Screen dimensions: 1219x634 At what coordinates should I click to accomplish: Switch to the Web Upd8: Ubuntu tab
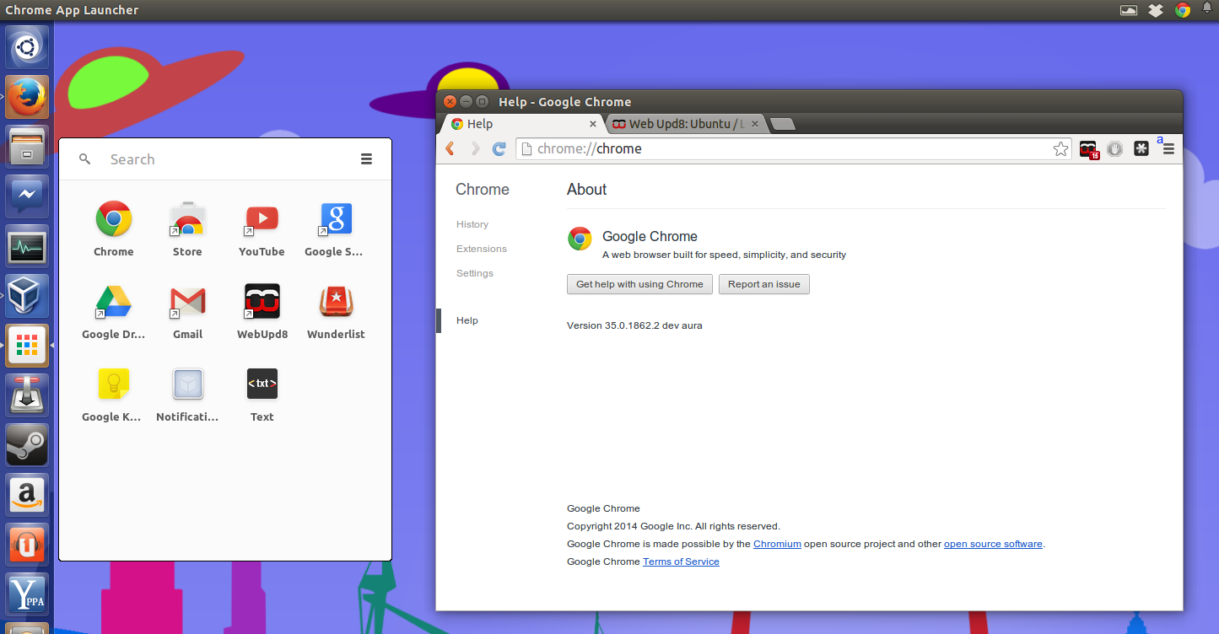click(685, 124)
